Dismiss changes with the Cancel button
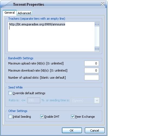 coord(95,131)
